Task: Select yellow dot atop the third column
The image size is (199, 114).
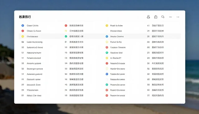Action: [x=107, y=25]
